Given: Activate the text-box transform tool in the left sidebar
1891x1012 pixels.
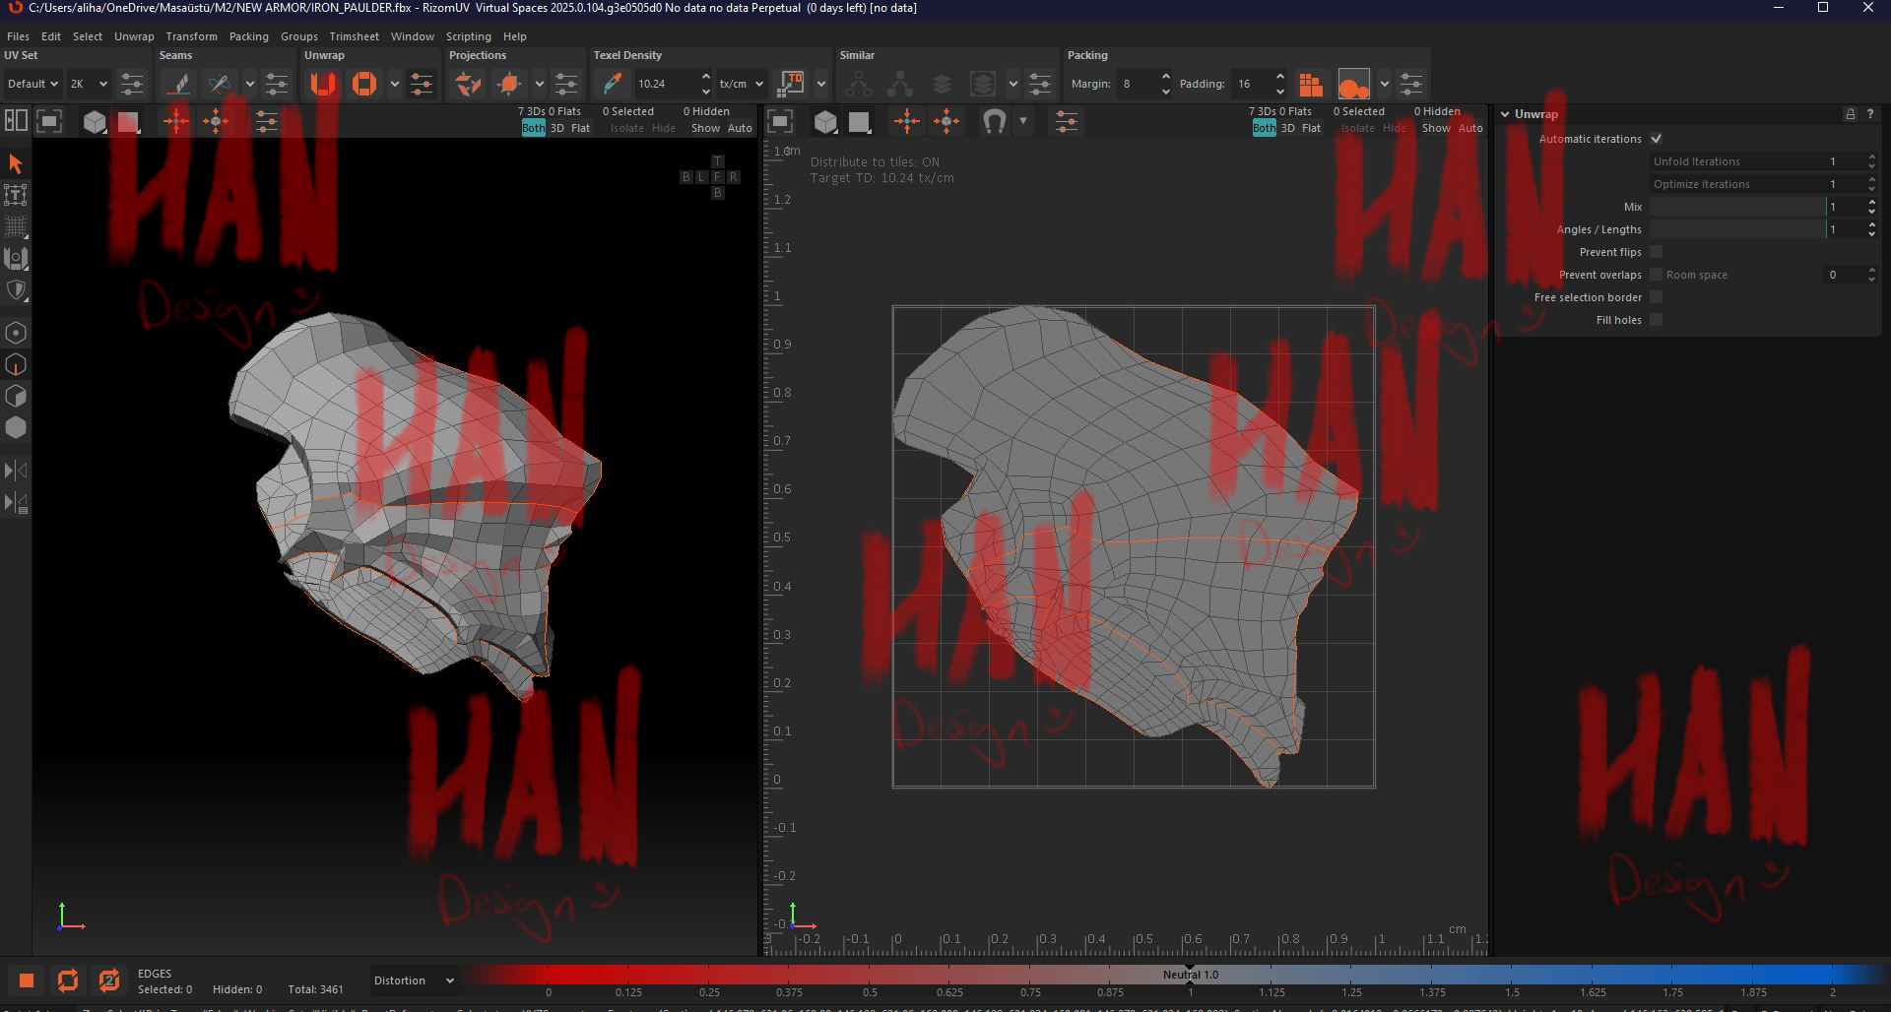Looking at the screenshot, I should pos(16,195).
